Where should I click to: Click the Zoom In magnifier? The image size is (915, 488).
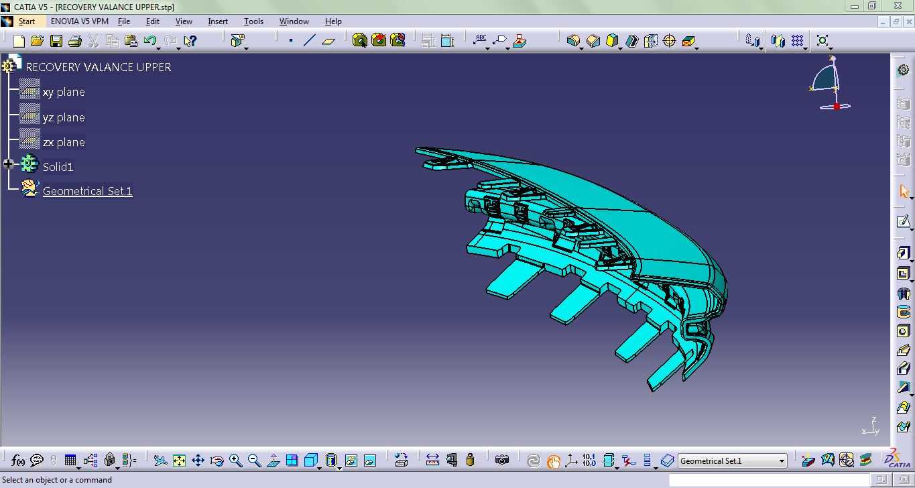coord(235,461)
